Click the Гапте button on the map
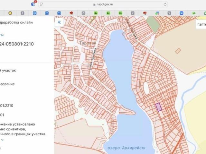Image resolution: width=206 pixels, height=154 pixels. pos(201,24)
